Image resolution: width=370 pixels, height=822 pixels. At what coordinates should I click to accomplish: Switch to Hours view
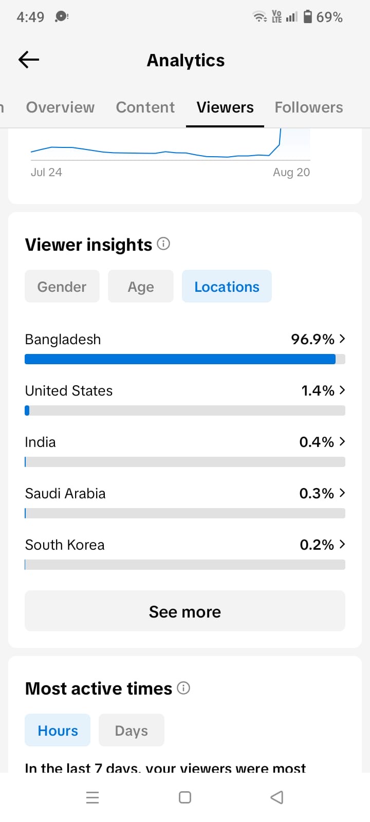pyautogui.click(x=58, y=730)
